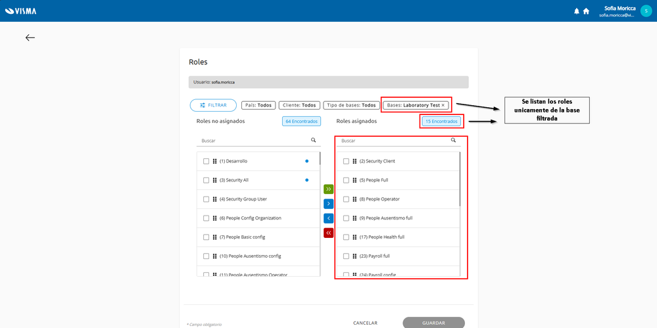This screenshot has height=328, width=657.
Task: Click the GUARDAR button
Action: click(x=433, y=323)
